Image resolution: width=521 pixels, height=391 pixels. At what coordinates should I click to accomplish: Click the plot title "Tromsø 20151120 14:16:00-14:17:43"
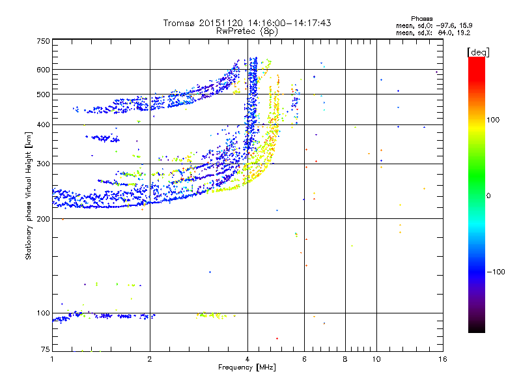point(247,23)
